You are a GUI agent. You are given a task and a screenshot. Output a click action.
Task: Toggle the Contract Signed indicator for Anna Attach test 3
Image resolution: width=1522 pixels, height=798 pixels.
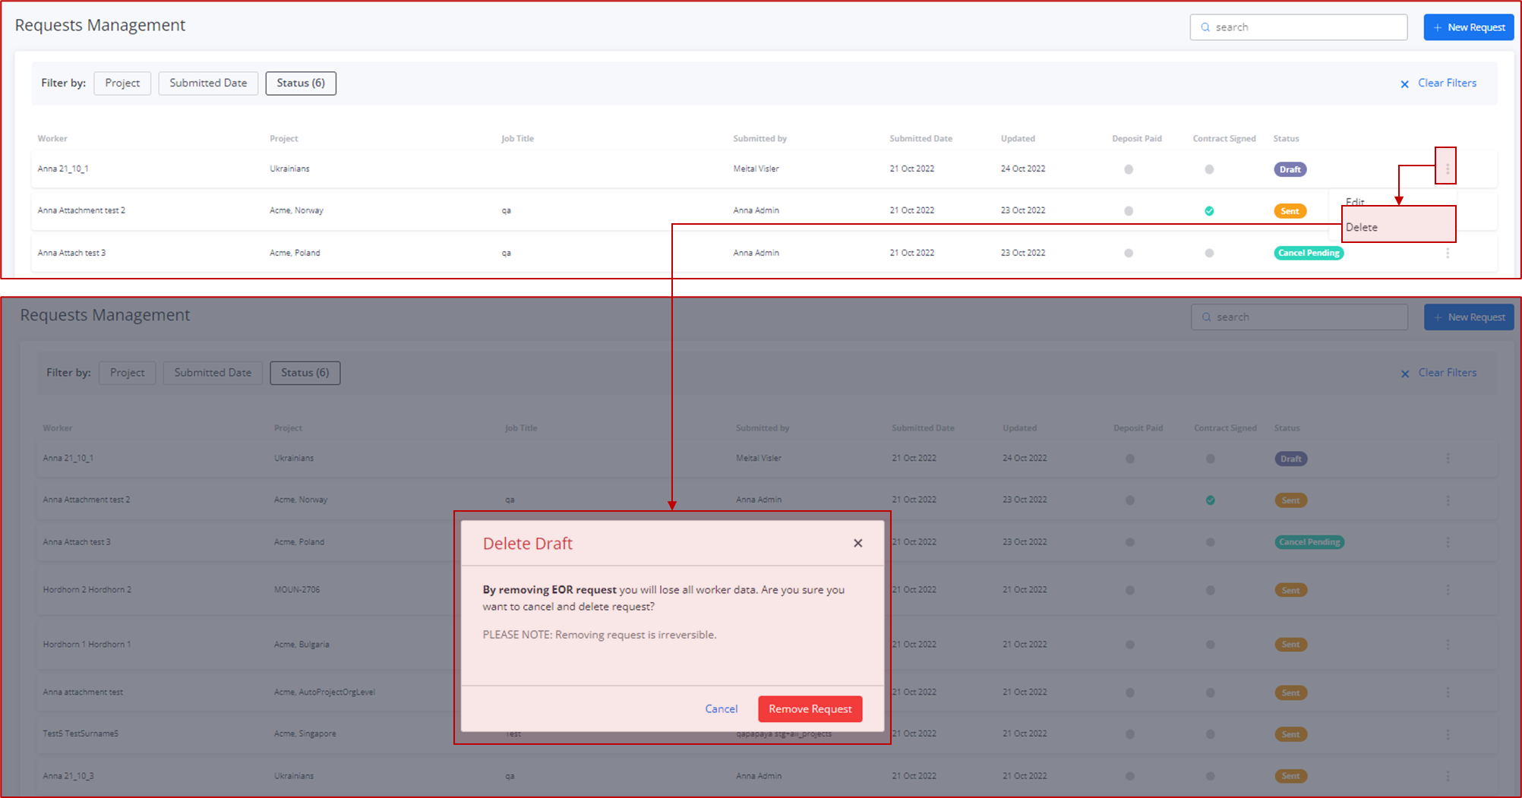(1210, 252)
